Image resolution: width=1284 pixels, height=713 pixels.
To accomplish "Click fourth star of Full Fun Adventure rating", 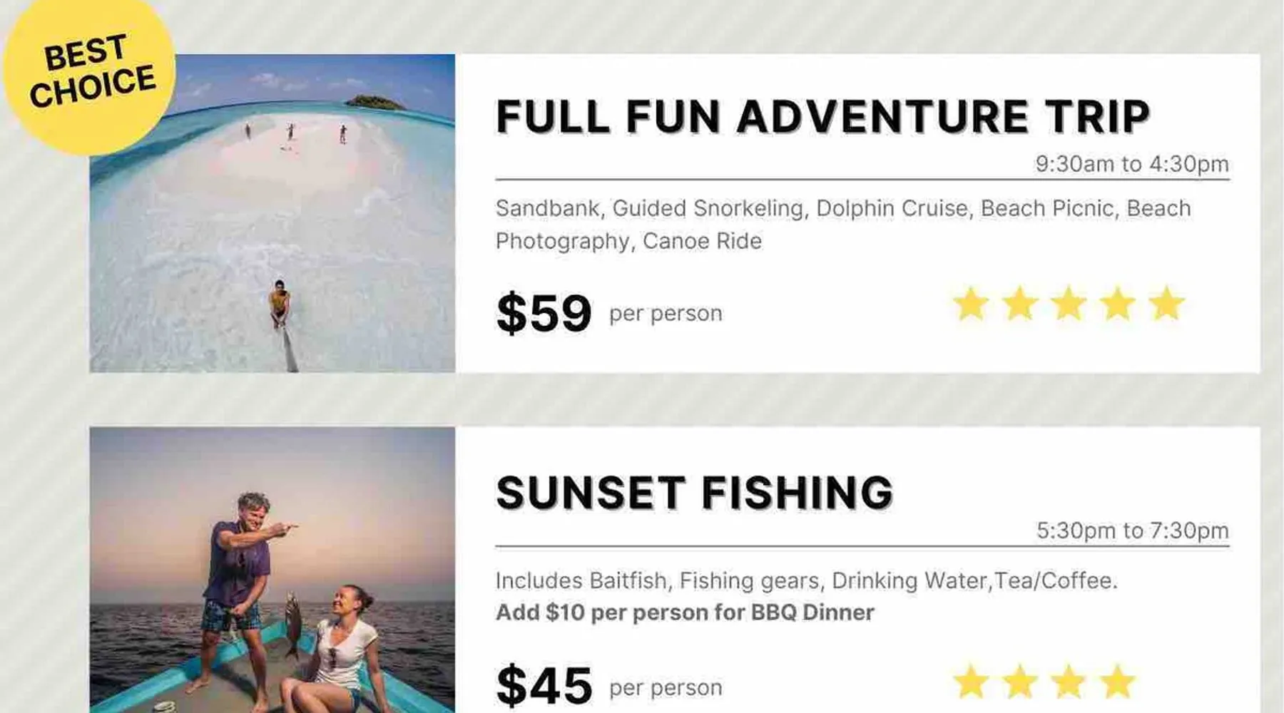I will [1118, 304].
